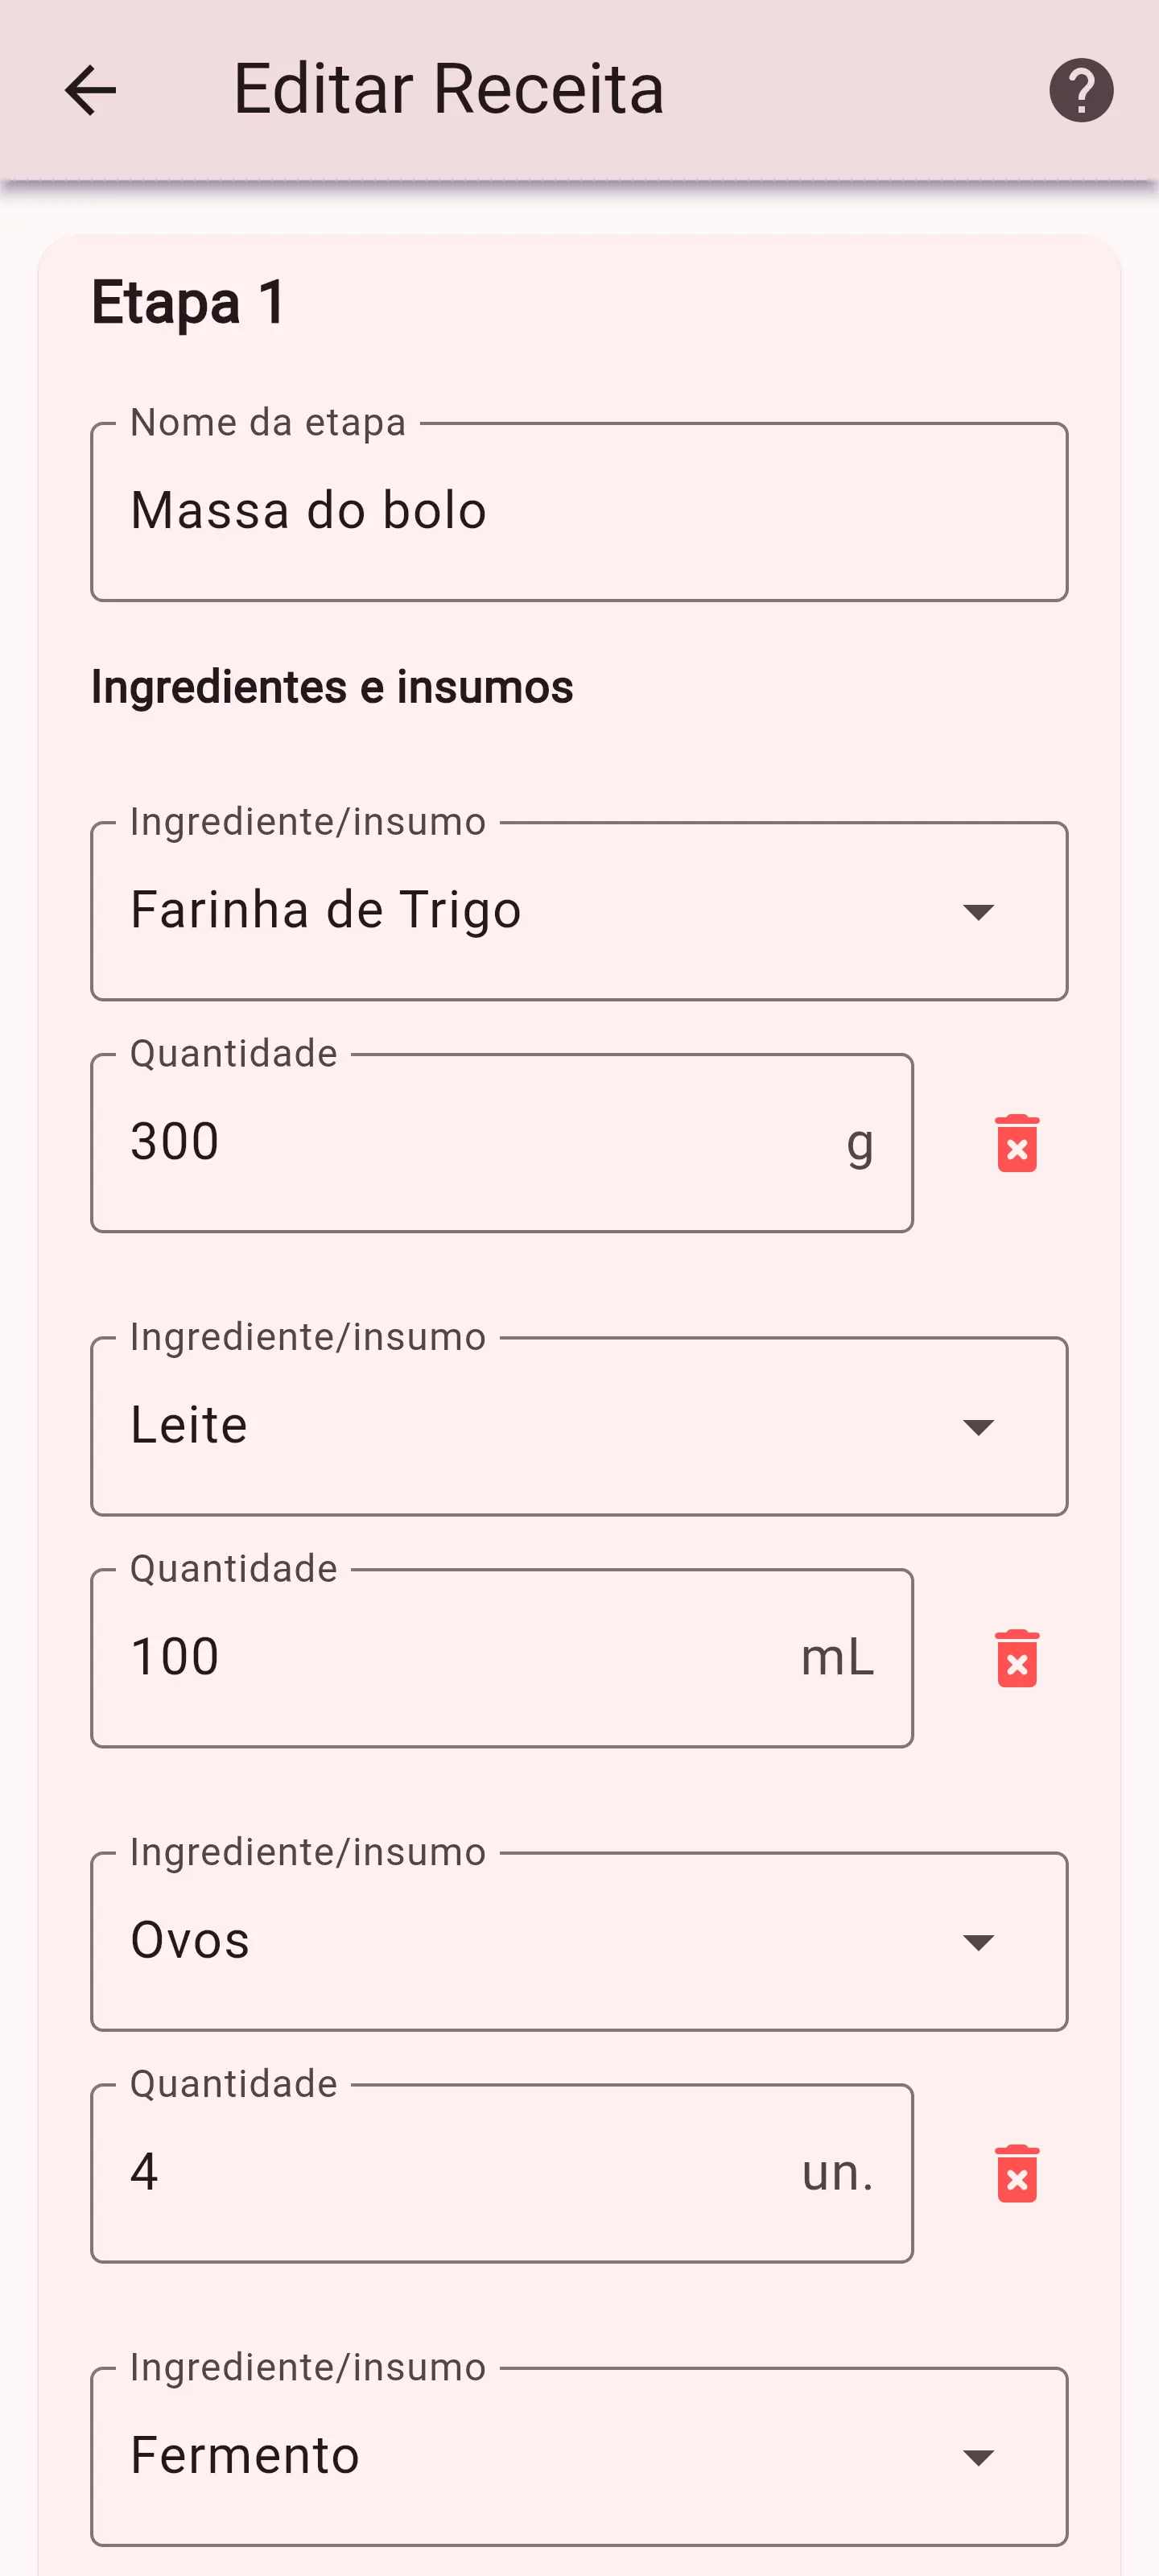
Task: Go back using the arrow icon
Action: [x=90, y=91]
